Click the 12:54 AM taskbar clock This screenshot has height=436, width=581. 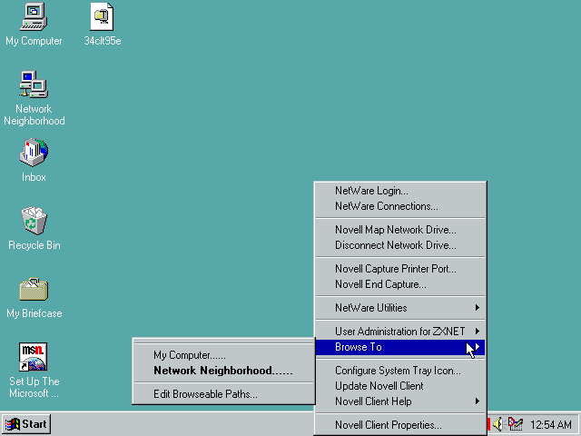(x=551, y=424)
